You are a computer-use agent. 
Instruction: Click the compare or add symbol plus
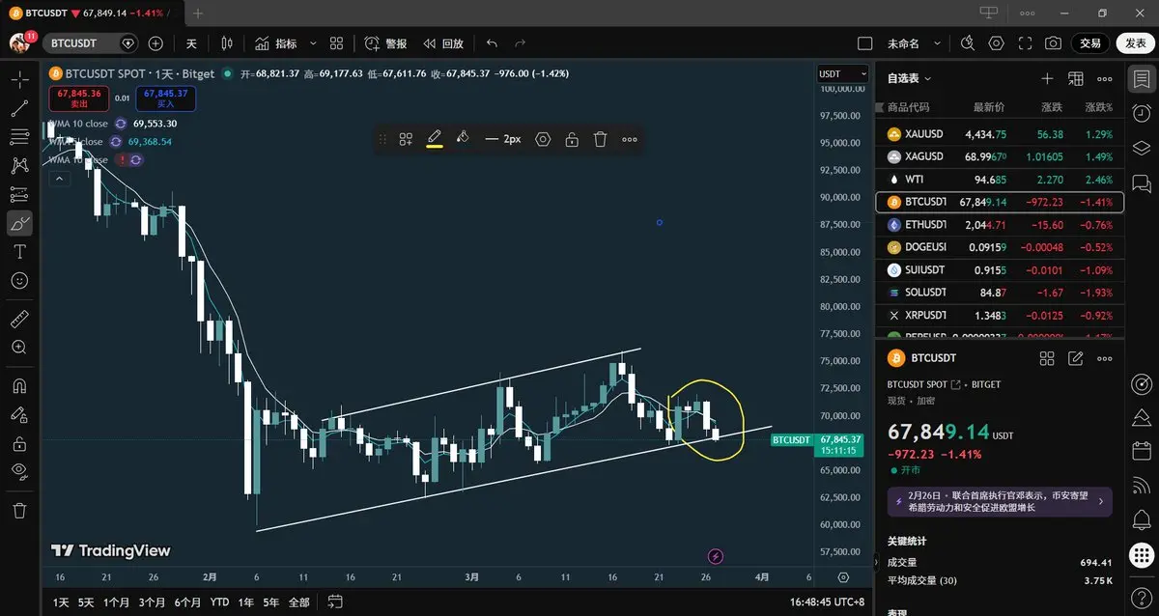point(155,43)
